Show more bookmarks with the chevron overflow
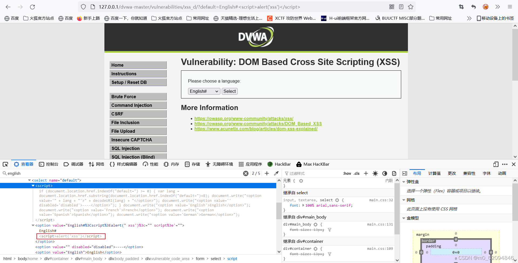Screen dimensions: 518x263 (x=469, y=18)
